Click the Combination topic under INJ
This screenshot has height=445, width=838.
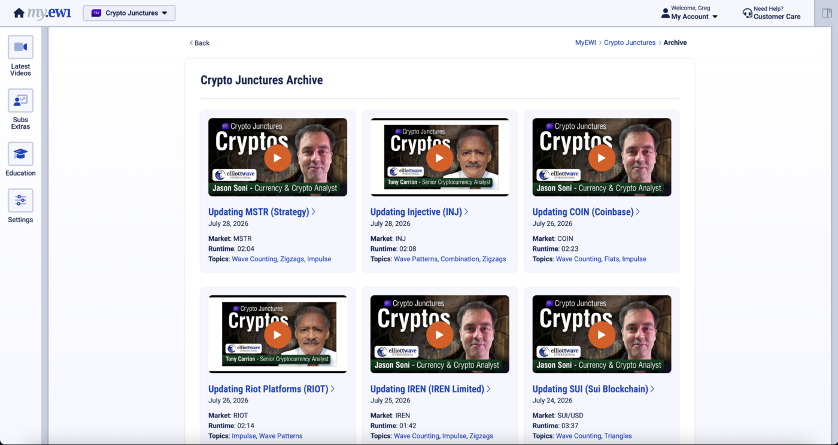click(x=460, y=259)
